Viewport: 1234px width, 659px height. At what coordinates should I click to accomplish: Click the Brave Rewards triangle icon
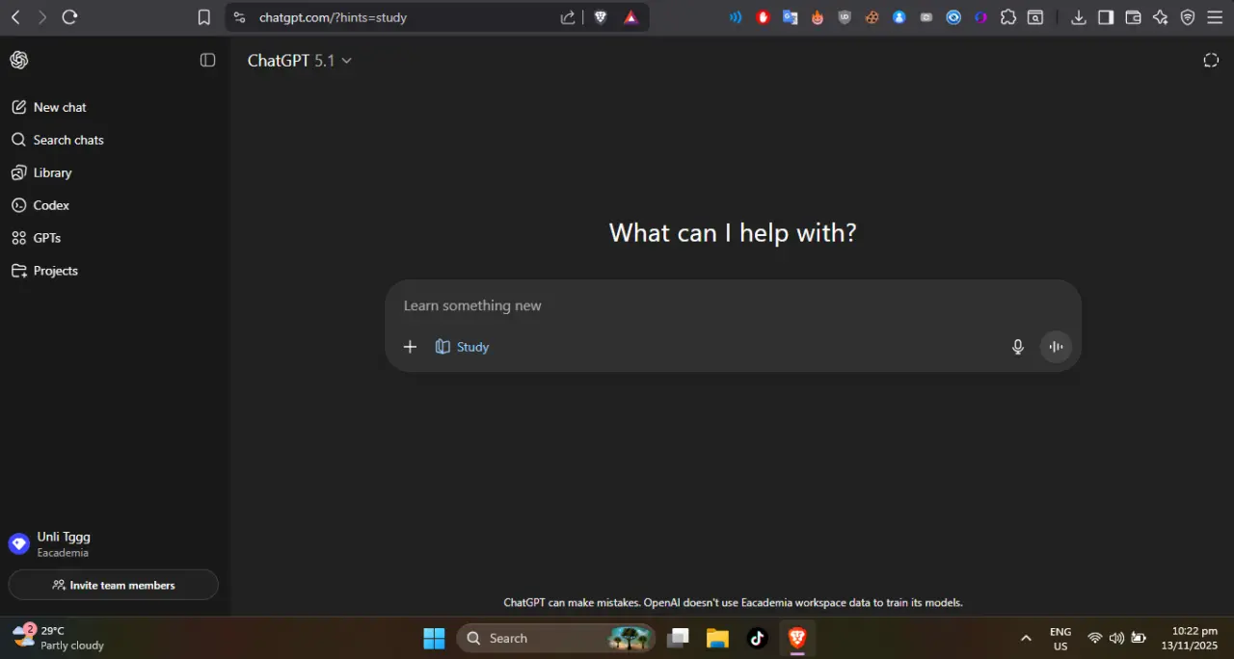pos(630,17)
